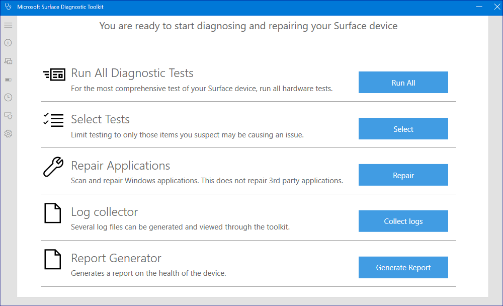Click the Log collector document icon
Screen dimensions: 503x306
pyautogui.click(x=53, y=213)
